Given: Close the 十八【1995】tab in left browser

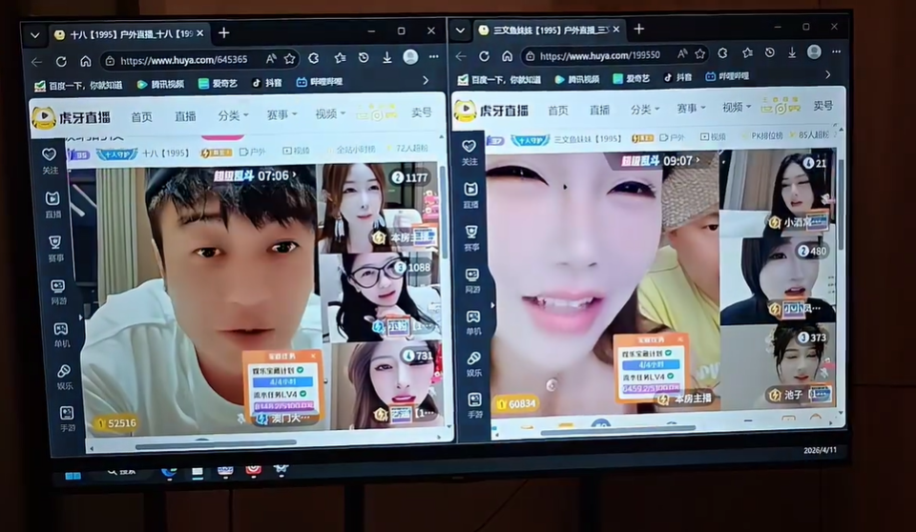Looking at the screenshot, I should (x=199, y=34).
